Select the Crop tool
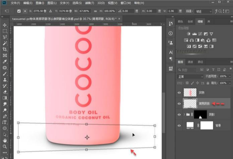The height and width of the screenshot is (159, 233). 5,49
